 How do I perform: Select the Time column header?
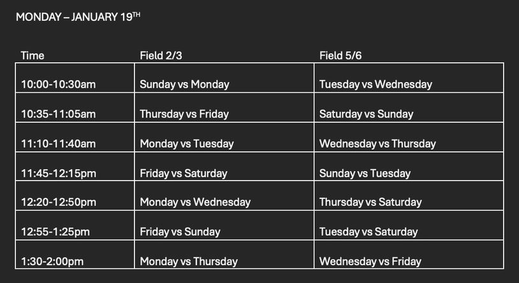point(33,55)
